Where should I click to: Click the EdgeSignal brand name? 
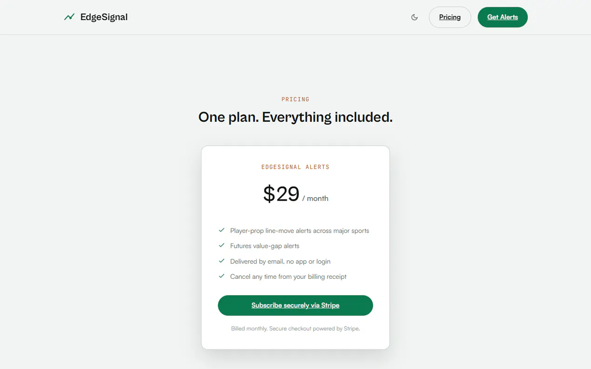(x=104, y=17)
